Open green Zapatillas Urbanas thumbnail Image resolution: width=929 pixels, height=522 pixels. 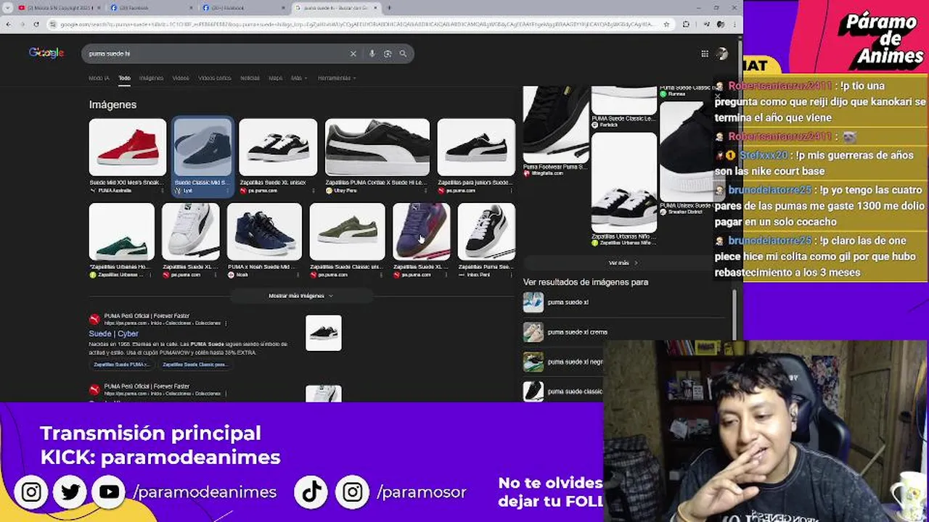pyautogui.click(x=122, y=231)
